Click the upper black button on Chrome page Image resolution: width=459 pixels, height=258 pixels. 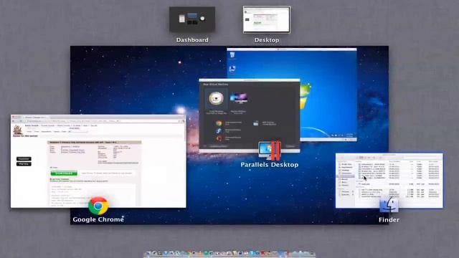pos(24,159)
